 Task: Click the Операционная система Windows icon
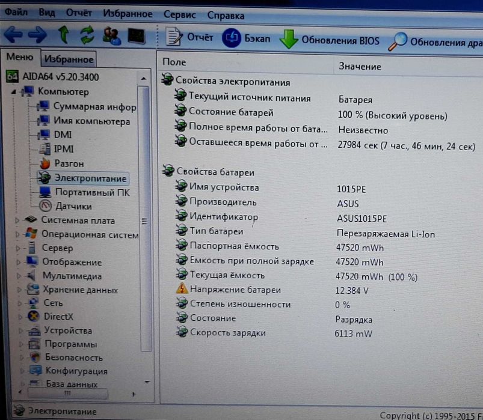[31, 234]
